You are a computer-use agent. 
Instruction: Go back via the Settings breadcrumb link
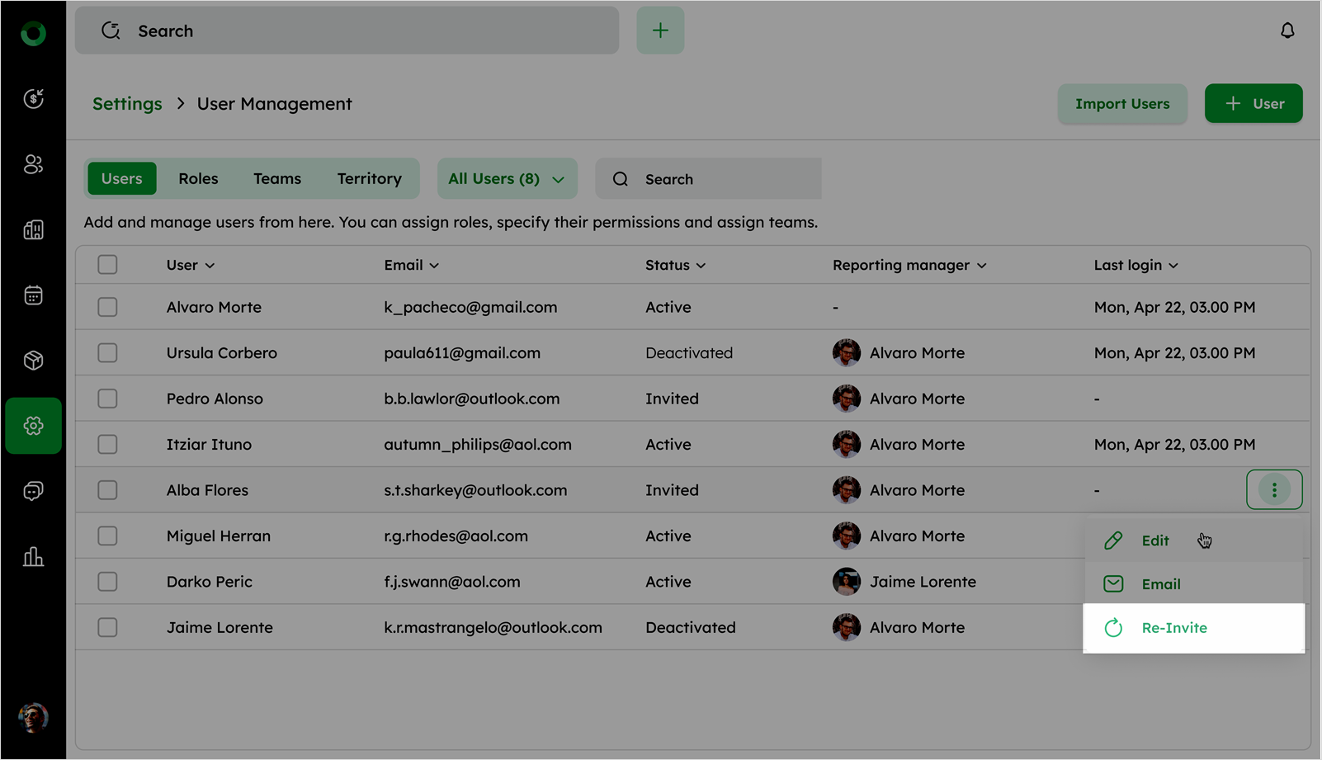[x=127, y=104]
